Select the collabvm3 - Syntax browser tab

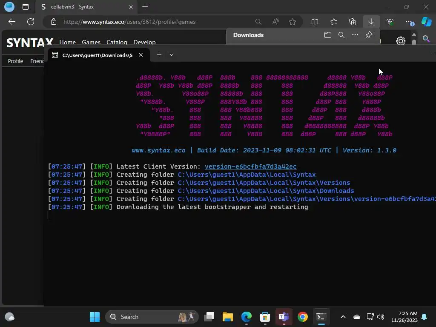pos(87,7)
